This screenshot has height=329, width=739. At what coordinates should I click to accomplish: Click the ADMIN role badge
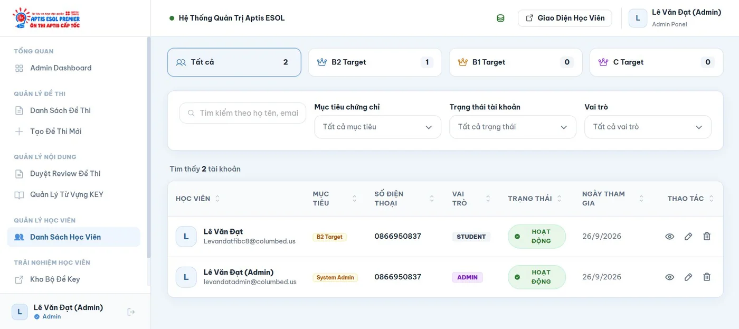coord(468,278)
